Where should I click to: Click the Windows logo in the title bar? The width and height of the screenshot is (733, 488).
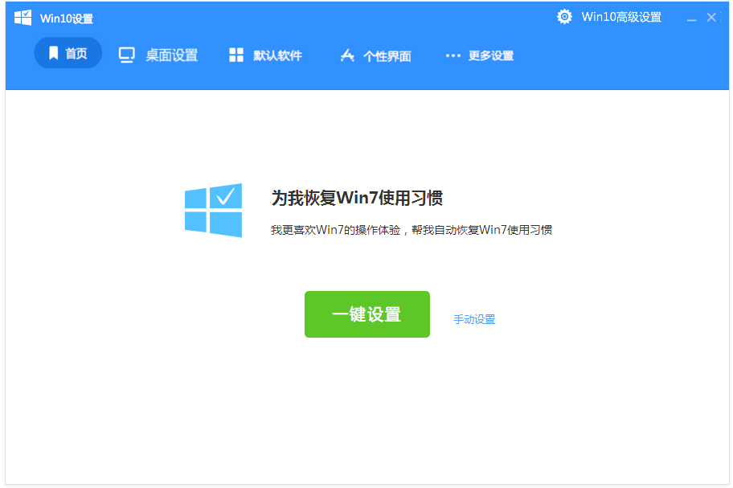pos(22,16)
